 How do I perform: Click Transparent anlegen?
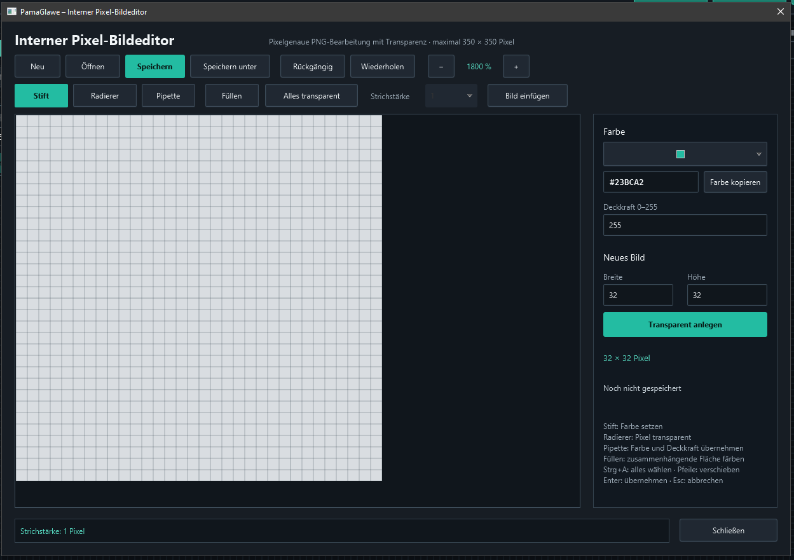click(x=685, y=324)
